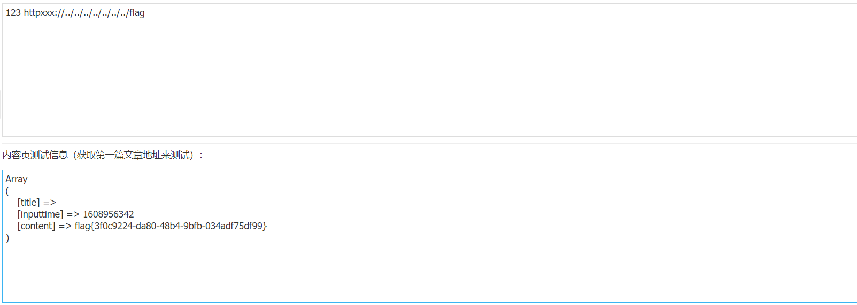857x305 pixels.
Task: Click the "123" text in the top box
Action: coord(13,13)
